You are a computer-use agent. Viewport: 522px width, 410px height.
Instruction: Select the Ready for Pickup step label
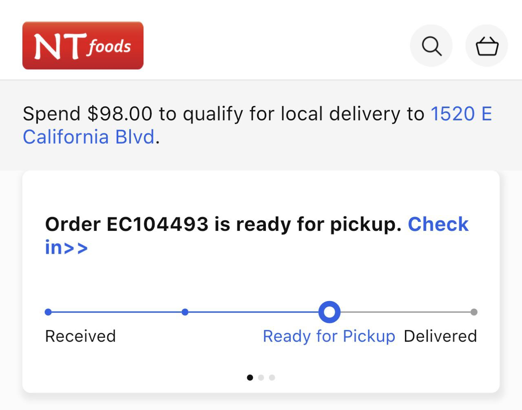pyautogui.click(x=329, y=336)
